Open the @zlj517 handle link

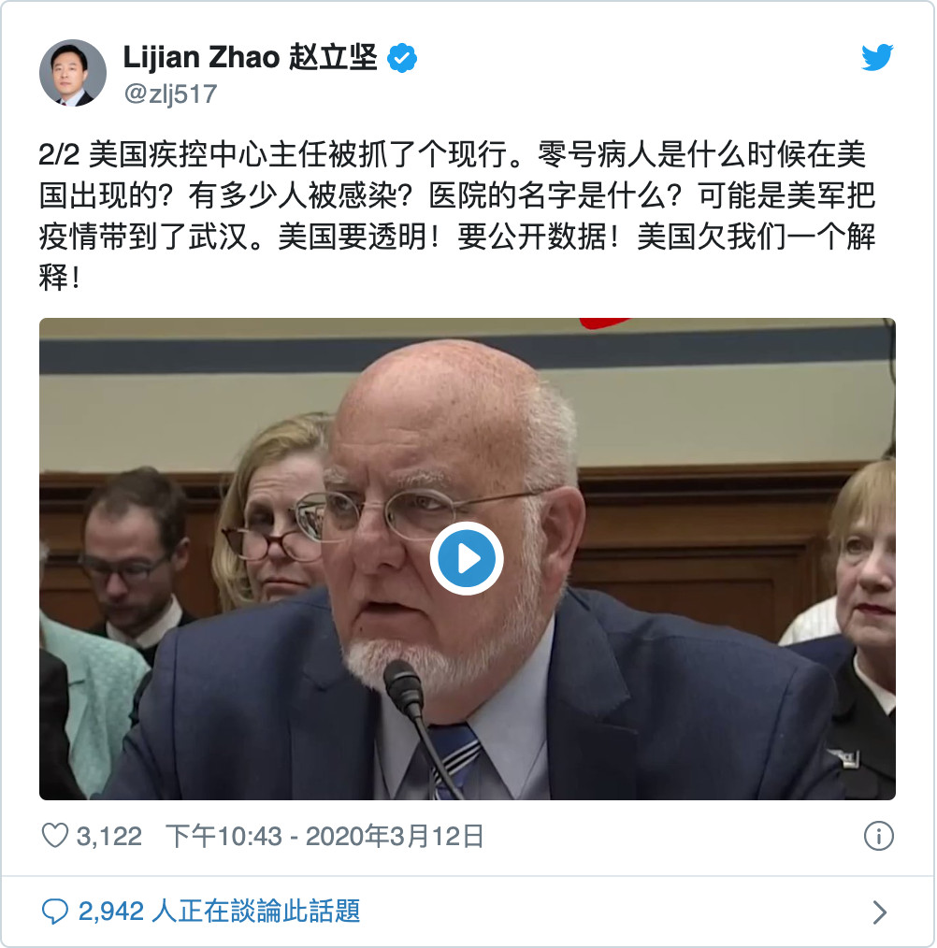170,94
